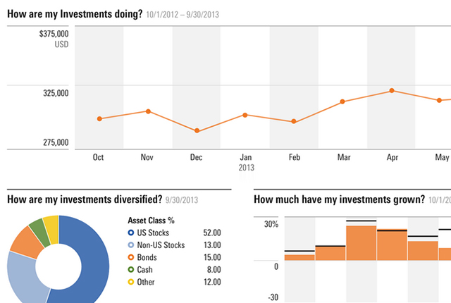Select the January 2013 data point
This screenshot has width=451, height=303.
point(245,114)
